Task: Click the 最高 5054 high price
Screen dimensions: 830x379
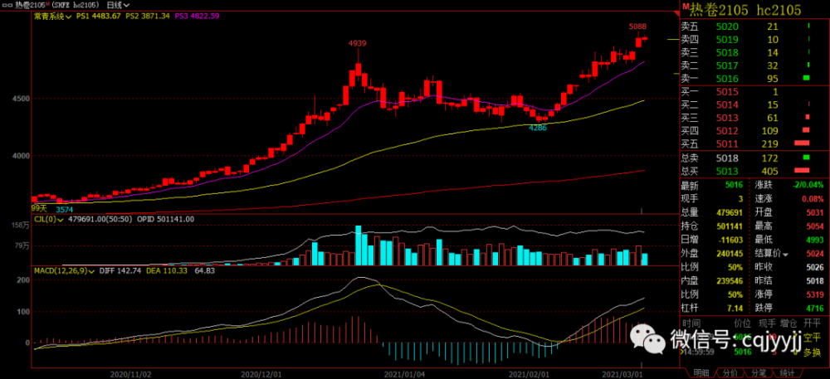Action: (x=815, y=226)
